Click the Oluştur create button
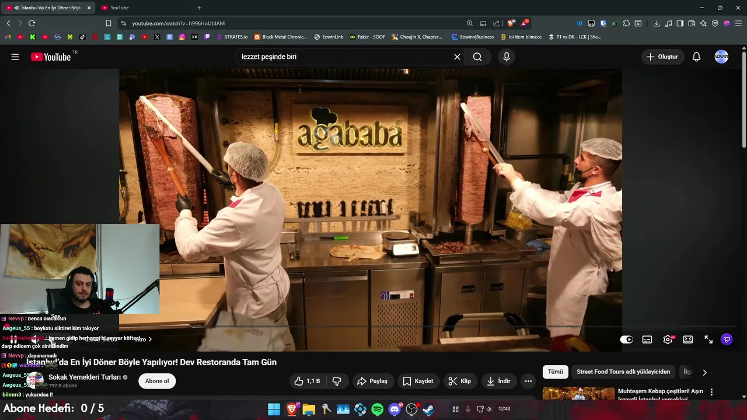Viewport: 747px width, 420px height. pos(662,57)
